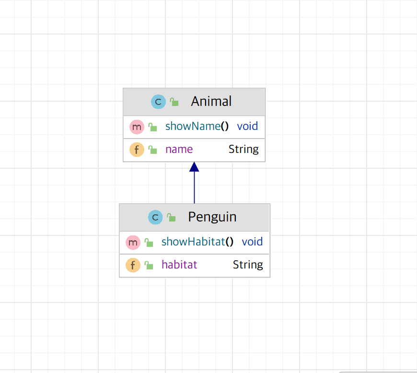Click the String type of habitat field
This screenshot has width=417, height=373.
pos(248,265)
